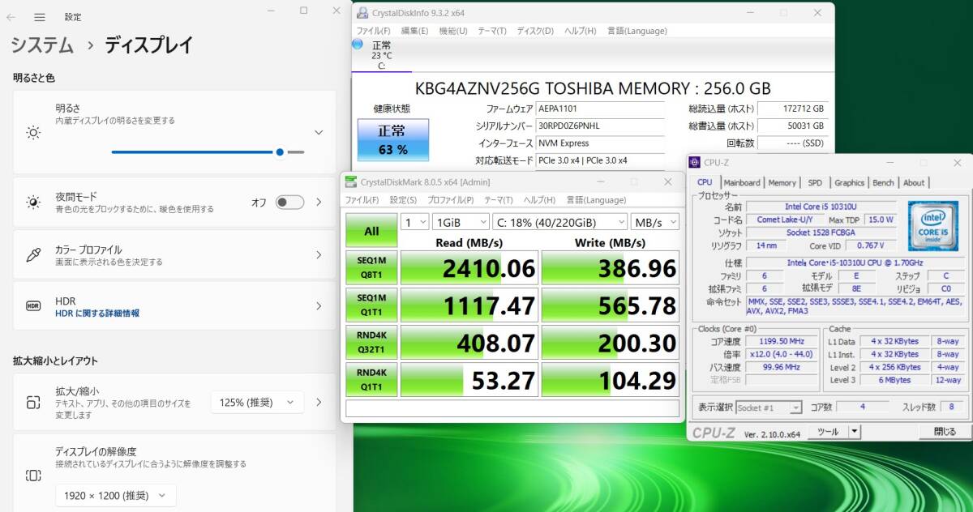Open CrystalDiskInfo 編集(E) menu
Screen dimensions: 973x512
point(414,31)
